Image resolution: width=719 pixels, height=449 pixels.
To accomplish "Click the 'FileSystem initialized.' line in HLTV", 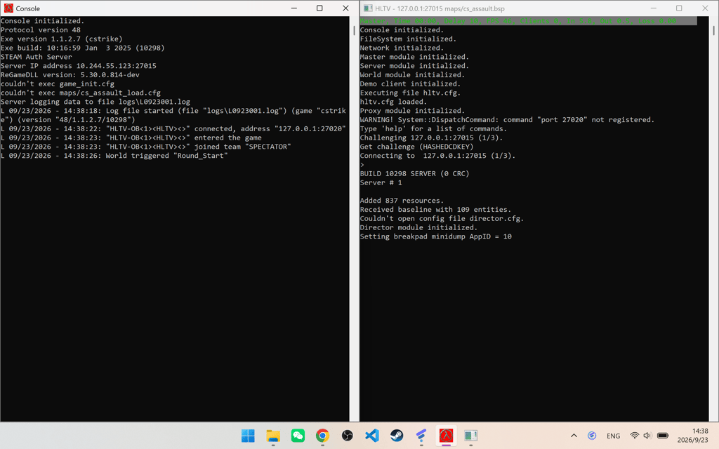I will [x=408, y=39].
